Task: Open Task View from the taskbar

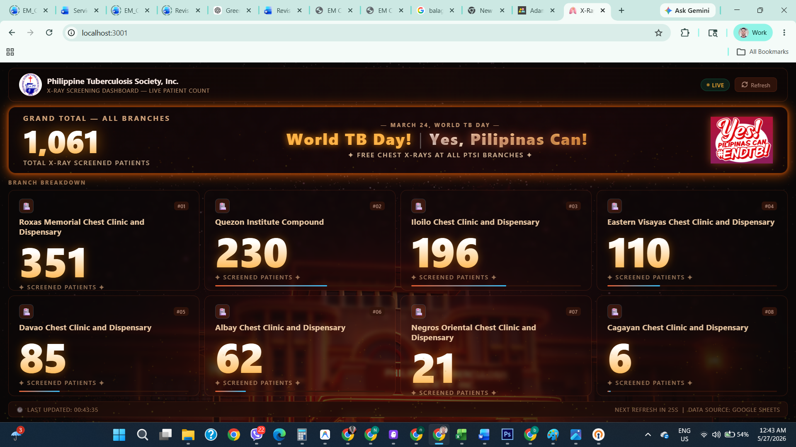Action: [165, 435]
